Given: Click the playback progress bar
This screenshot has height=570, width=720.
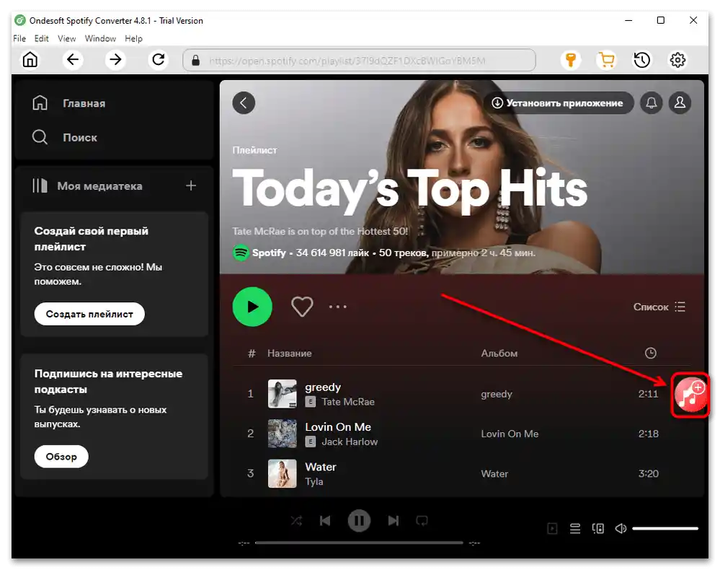Looking at the screenshot, I should pyautogui.click(x=359, y=543).
